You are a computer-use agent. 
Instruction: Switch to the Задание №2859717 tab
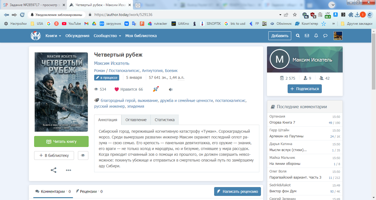click(33, 5)
